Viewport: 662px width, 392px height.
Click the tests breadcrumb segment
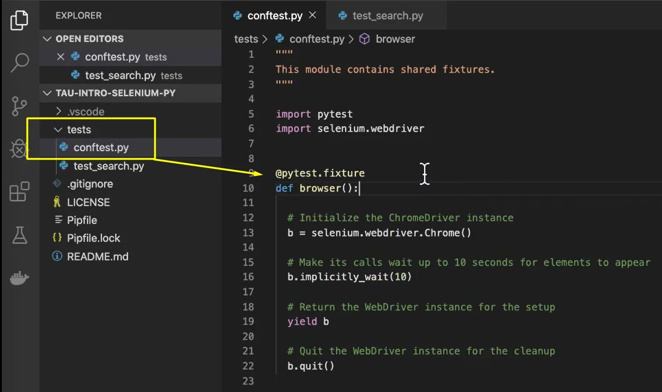[246, 39]
